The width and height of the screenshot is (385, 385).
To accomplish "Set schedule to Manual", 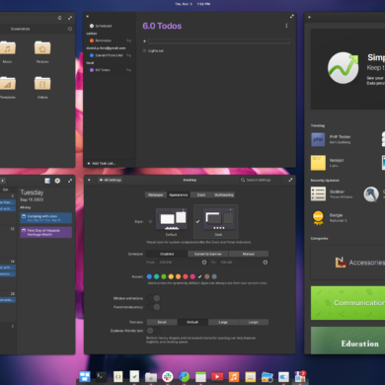I will tap(249, 254).
